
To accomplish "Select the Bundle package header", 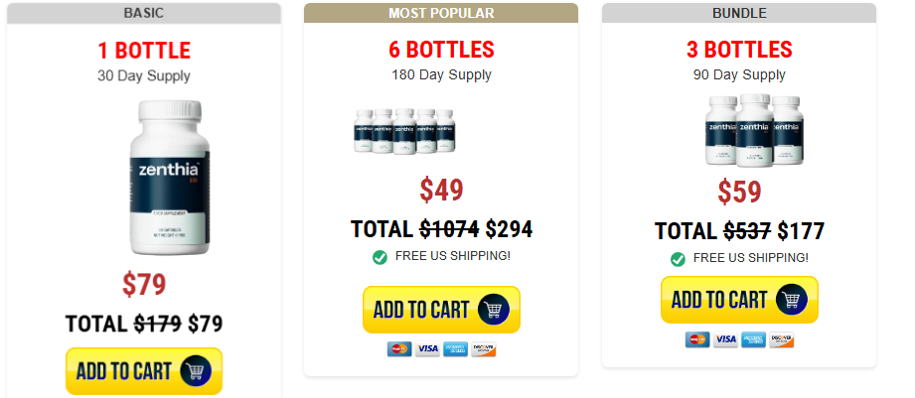I will 739,13.
